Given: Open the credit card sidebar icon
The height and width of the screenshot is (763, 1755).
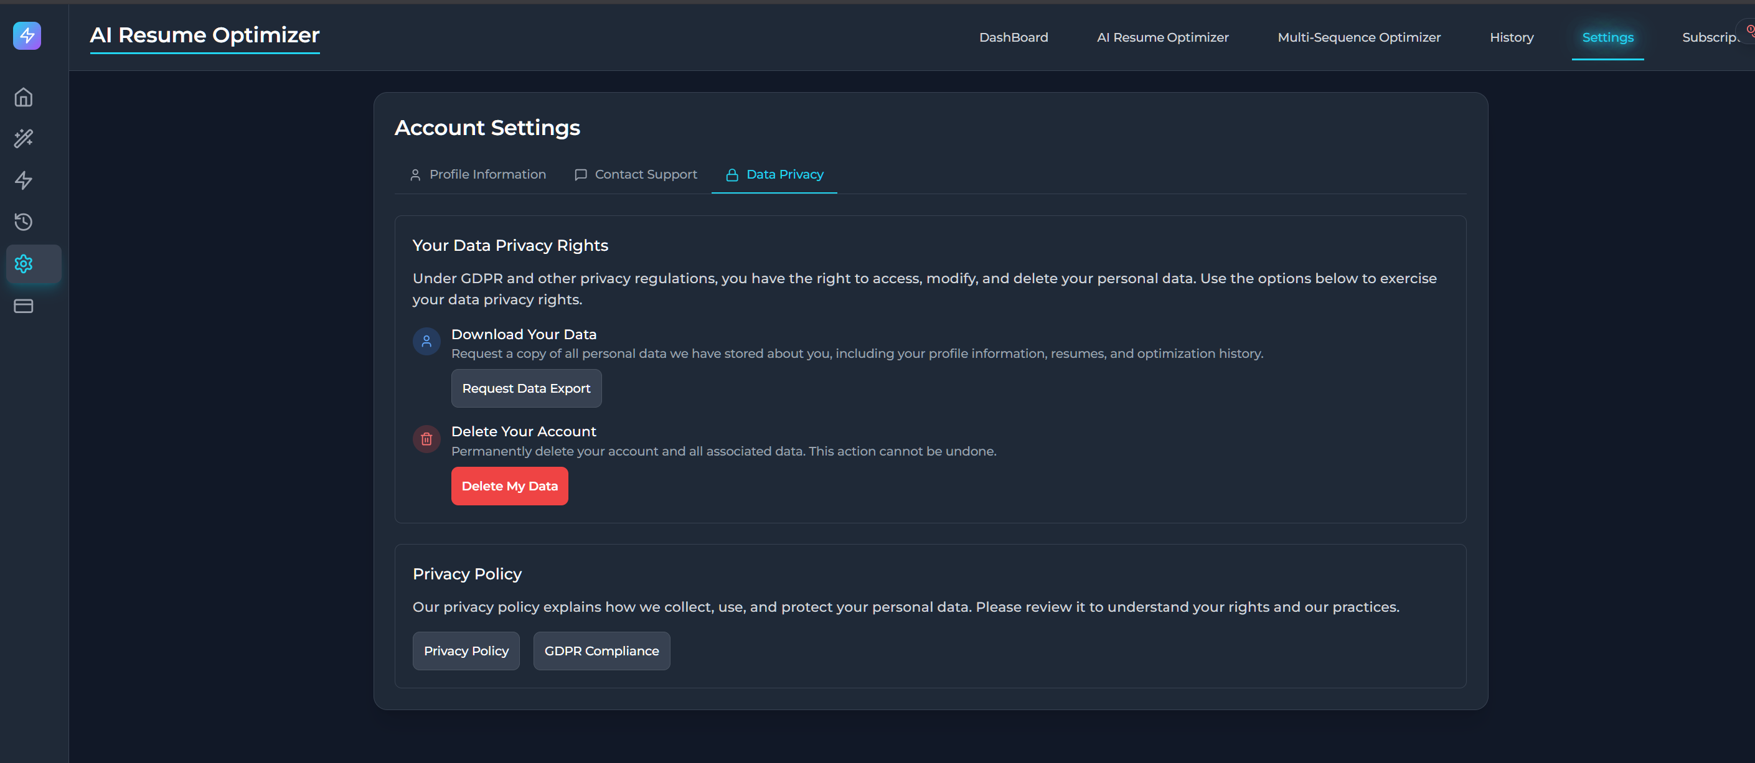Looking at the screenshot, I should click(x=24, y=306).
